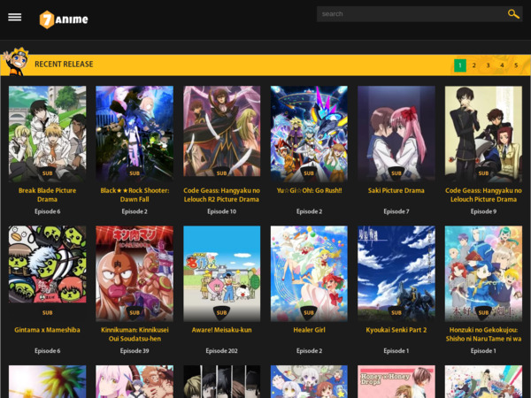This screenshot has width=531, height=398.
Task: Click SUB badge on Aware! Meisaku-kun
Action: pos(222,312)
